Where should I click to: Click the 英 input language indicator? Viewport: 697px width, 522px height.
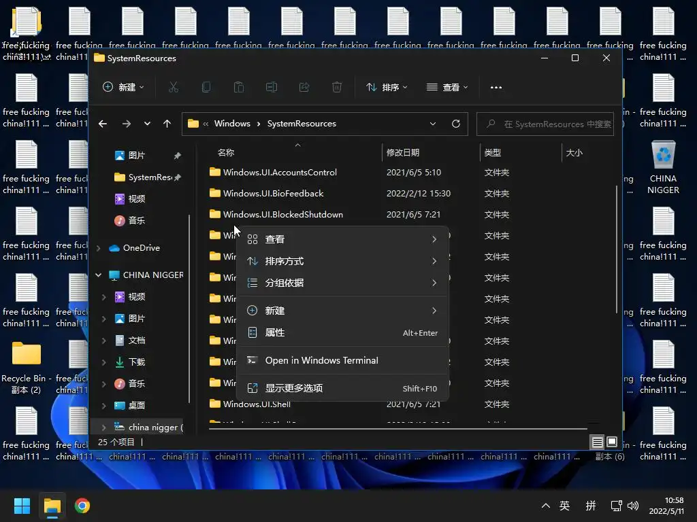point(564,506)
